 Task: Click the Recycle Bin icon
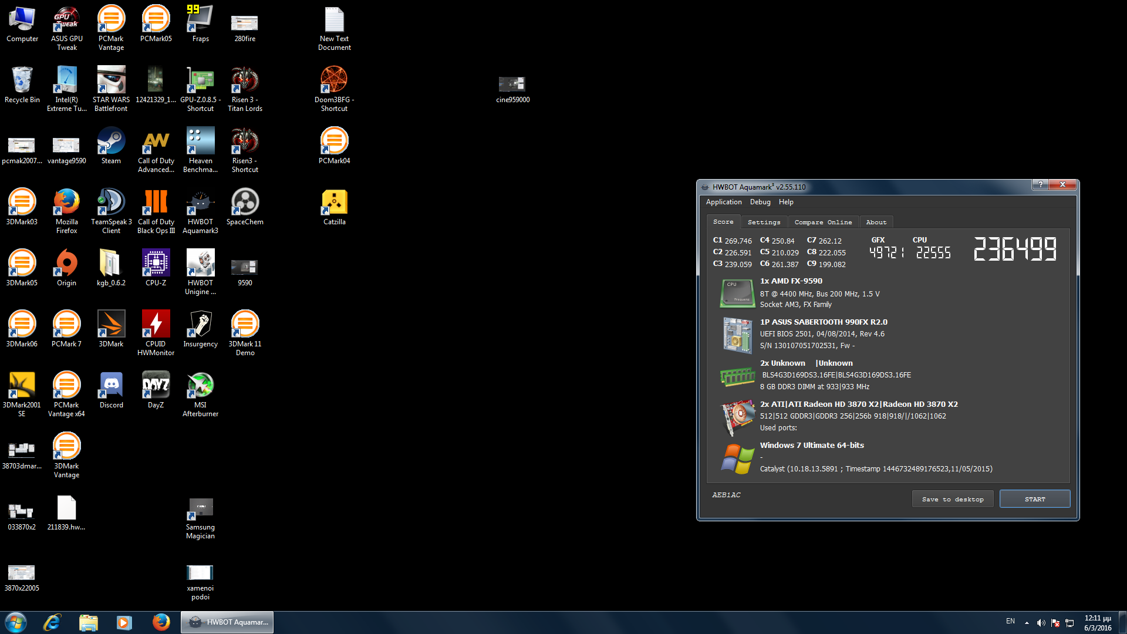pos(22,85)
